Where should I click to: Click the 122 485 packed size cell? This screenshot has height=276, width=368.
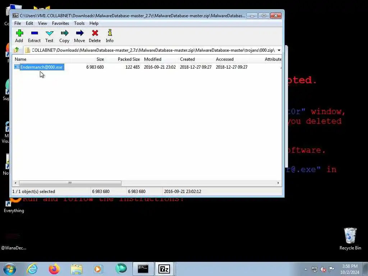click(133, 67)
